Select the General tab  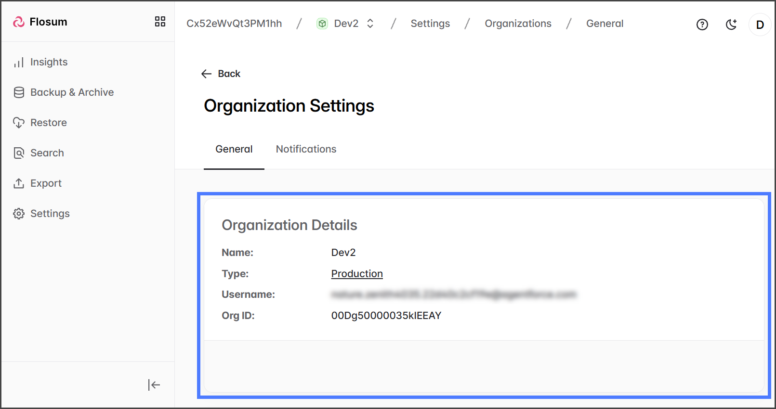234,149
